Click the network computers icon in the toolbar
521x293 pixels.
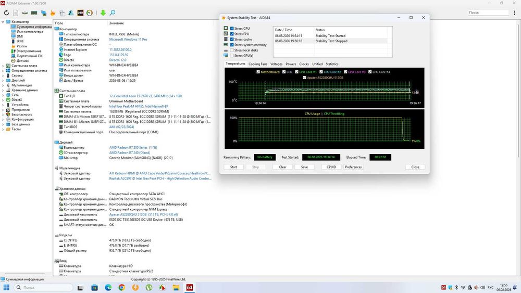[44, 13]
